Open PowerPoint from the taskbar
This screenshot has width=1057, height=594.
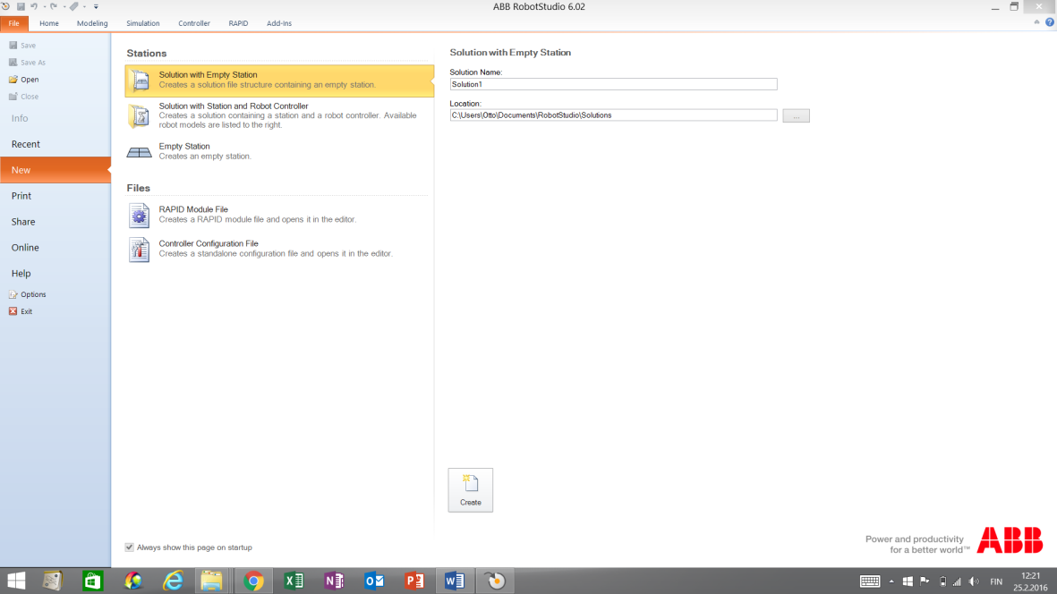point(414,581)
